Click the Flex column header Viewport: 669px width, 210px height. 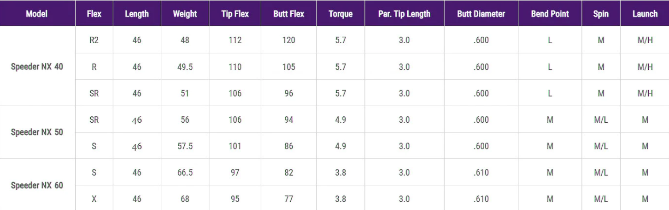point(94,14)
